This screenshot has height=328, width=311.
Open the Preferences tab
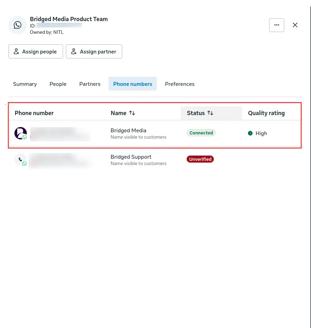pyautogui.click(x=180, y=84)
